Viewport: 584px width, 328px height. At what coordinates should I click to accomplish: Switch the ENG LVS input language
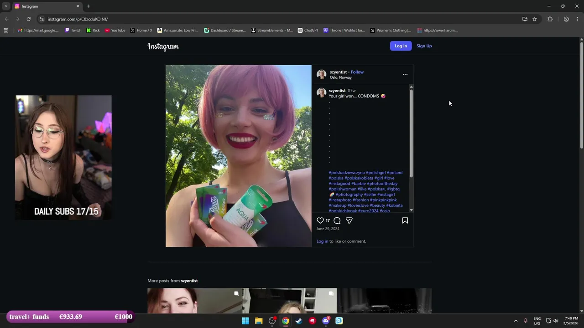coord(537,321)
